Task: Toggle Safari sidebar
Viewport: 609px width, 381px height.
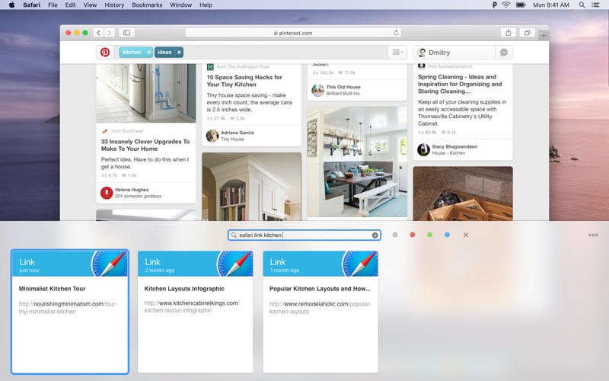Action: click(126, 33)
